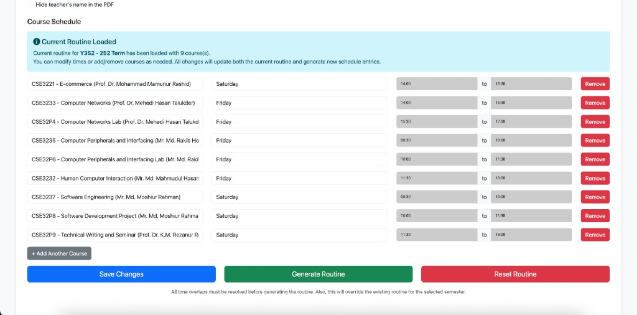Click the 10:00 end time for CSE3237 Software Engineering

point(531,197)
